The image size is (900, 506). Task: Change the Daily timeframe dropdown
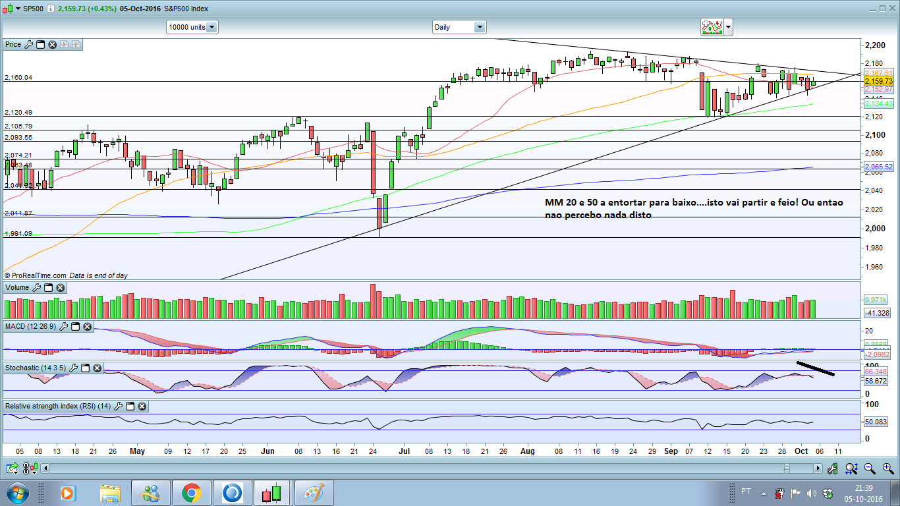click(x=459, y=27)
